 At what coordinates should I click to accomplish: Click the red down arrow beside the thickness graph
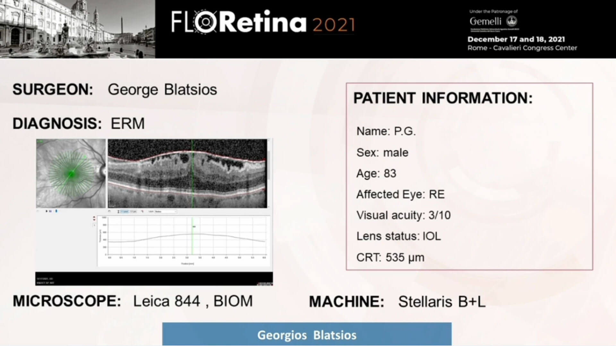pyautogui.click(x=94, y=220)
